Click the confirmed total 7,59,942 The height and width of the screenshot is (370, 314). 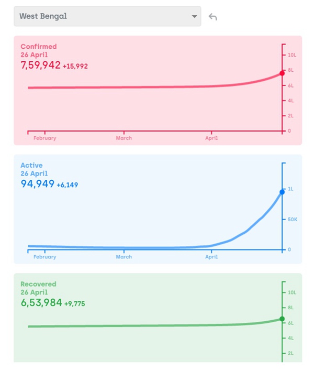(x=40, y=66)
